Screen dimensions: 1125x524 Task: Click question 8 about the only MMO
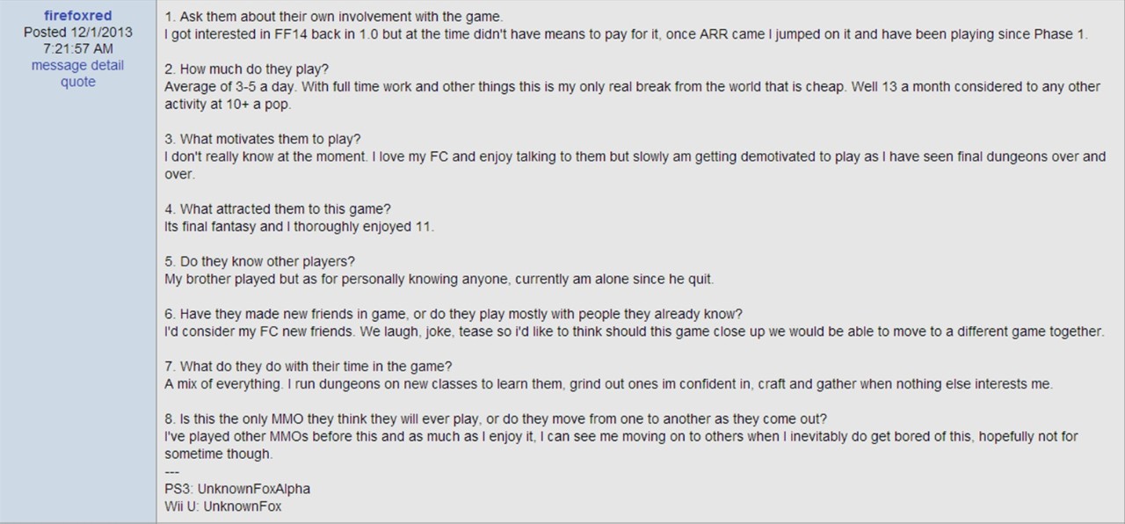coord(496,418)
